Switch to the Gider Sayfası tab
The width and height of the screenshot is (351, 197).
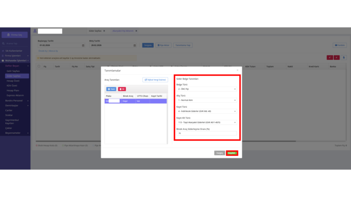click(95, 31)
